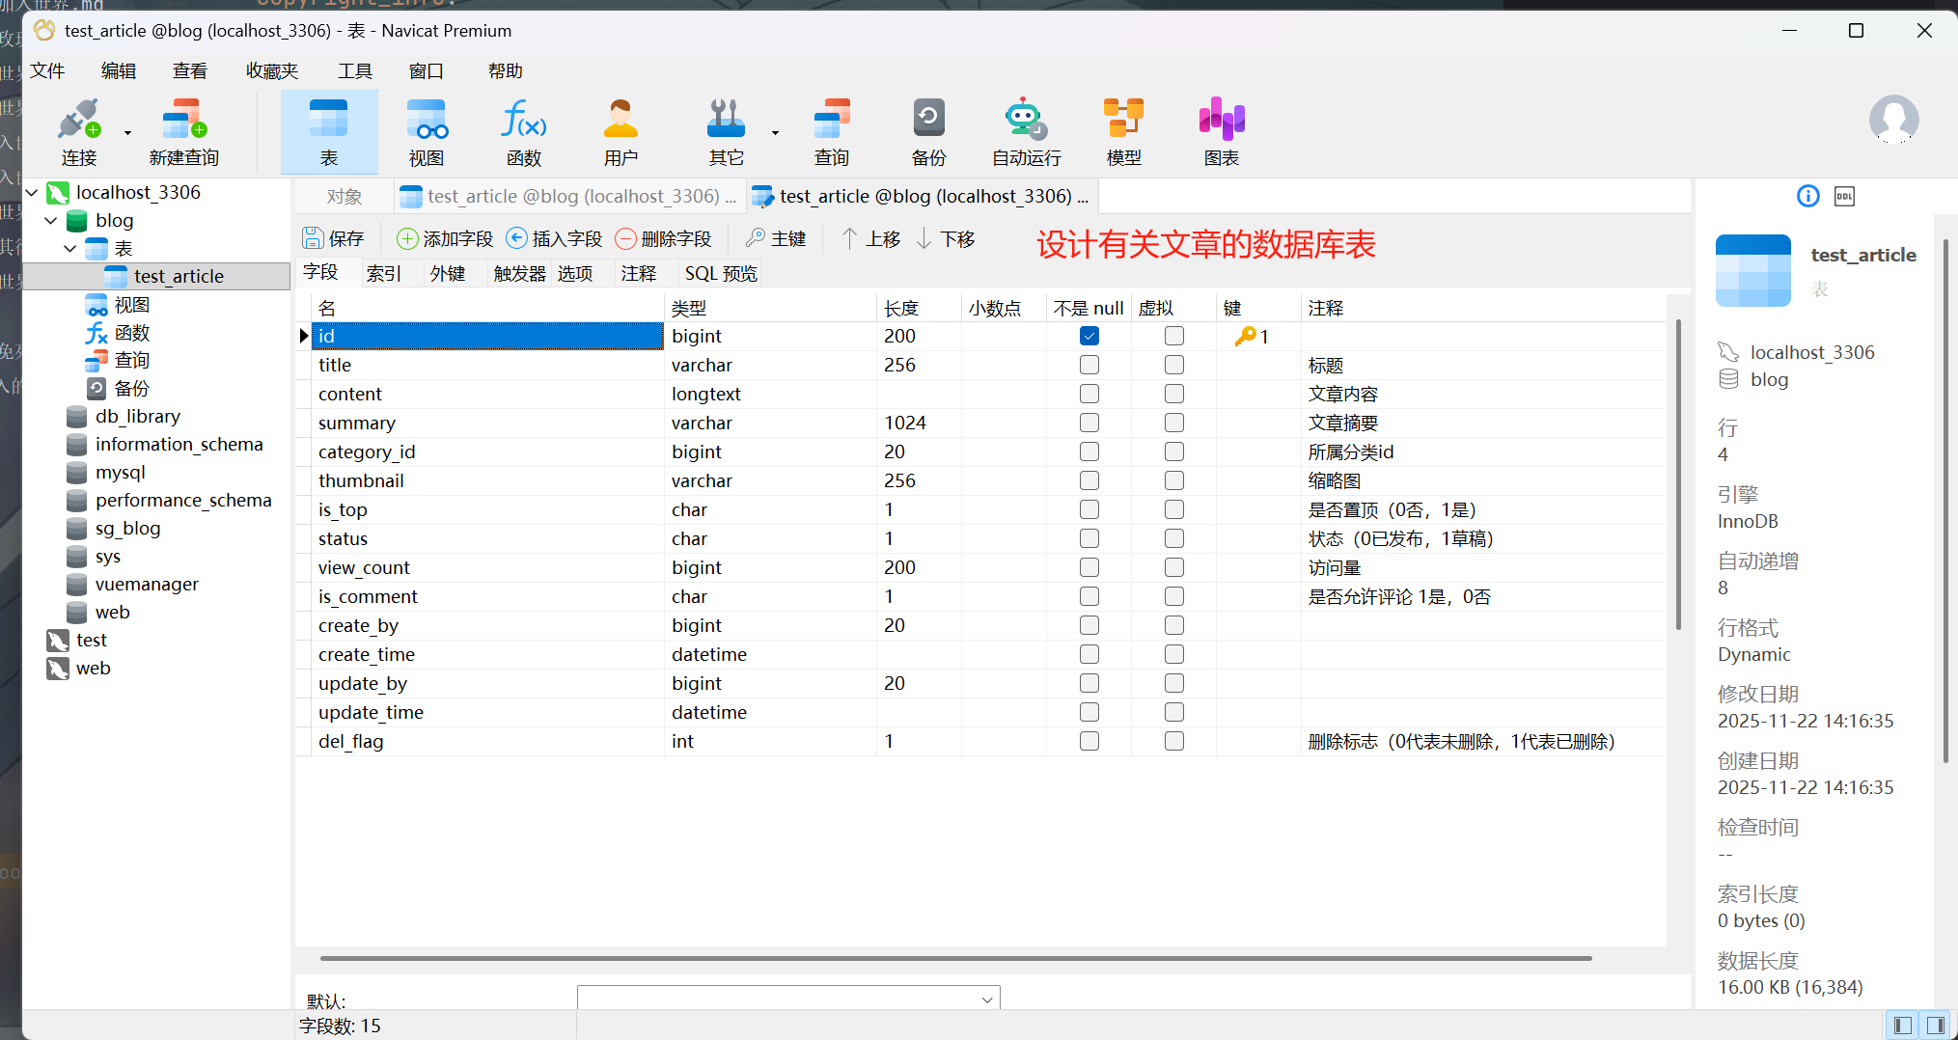
Task: Toggle virtual checkbox for the content field
Action: point(1173,394)
